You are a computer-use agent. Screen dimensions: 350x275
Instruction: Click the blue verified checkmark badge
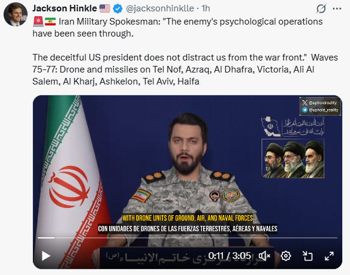117,9
